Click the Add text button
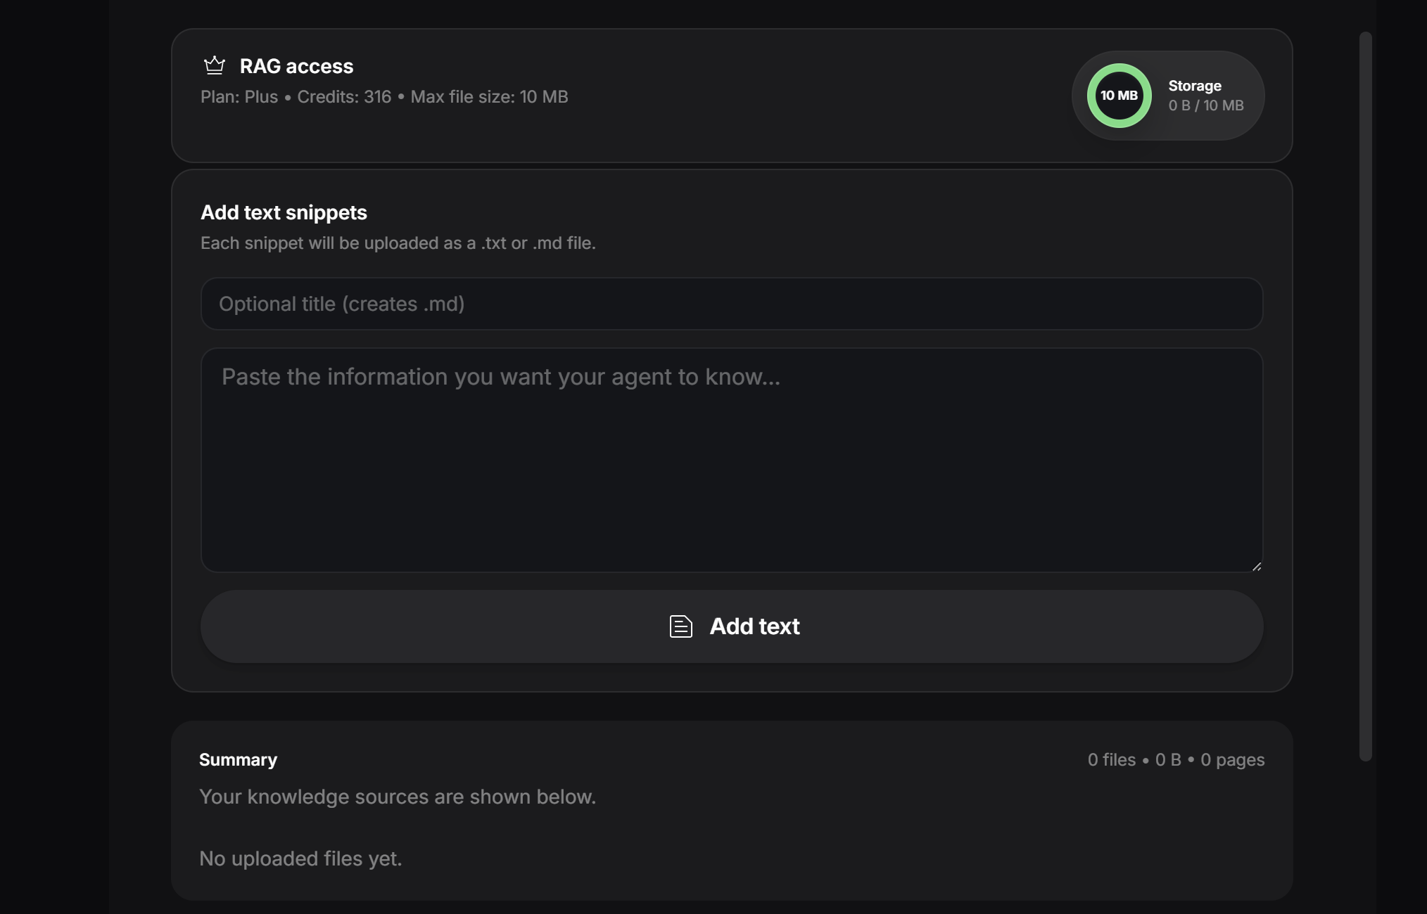 732,626
